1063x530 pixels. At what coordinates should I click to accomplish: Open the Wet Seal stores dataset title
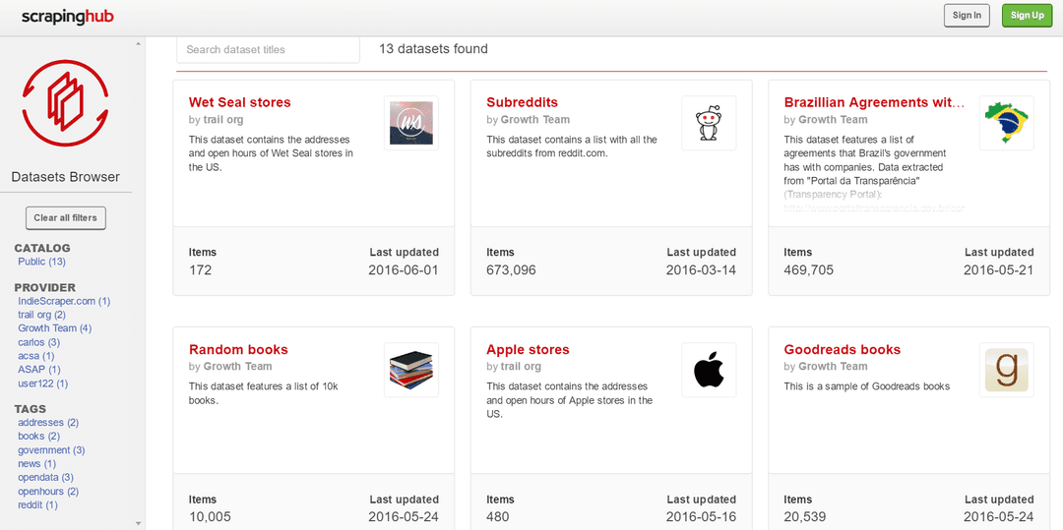pyautogui.click(x=239, y=102)
